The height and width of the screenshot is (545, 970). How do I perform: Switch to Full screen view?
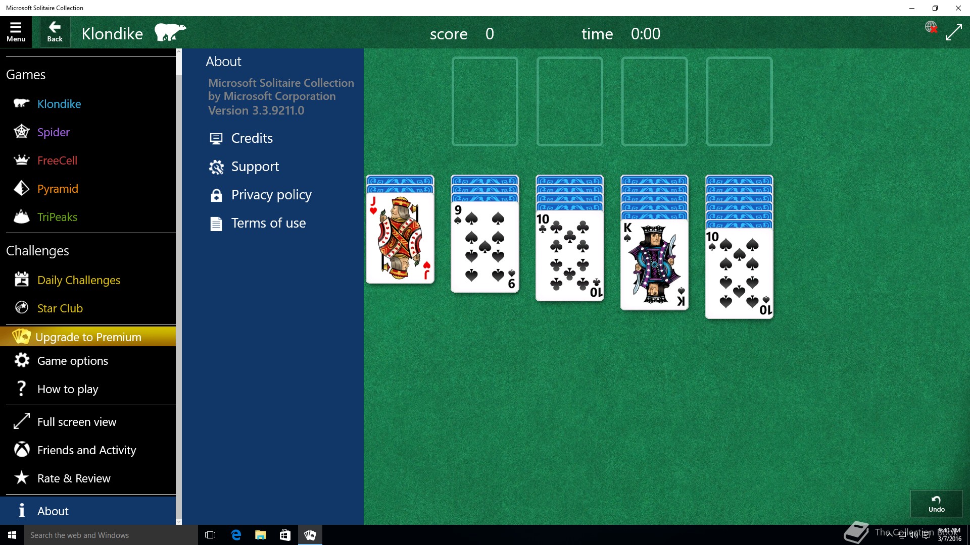point(77,421)
